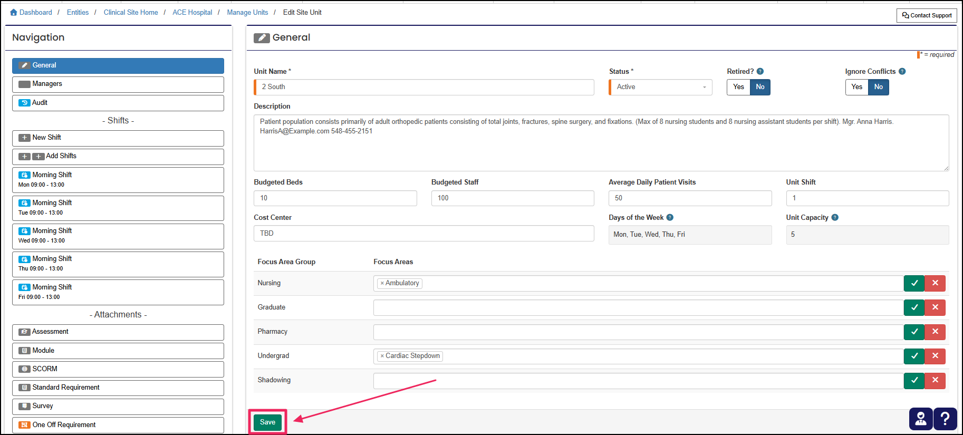
Task: Open the Survey attachment item
Action: 118,407
